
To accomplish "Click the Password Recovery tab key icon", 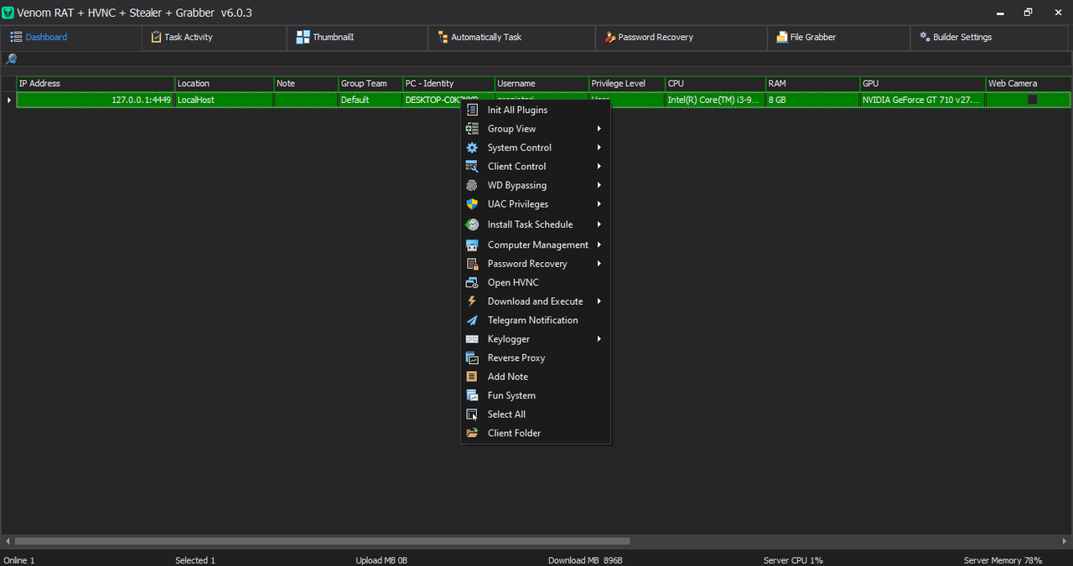I will click(610, 37).
